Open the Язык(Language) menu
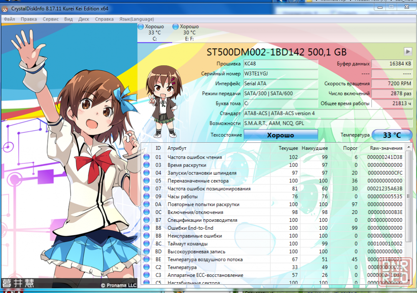The height and width of the screenshot is (293, 417). (136, 19)
